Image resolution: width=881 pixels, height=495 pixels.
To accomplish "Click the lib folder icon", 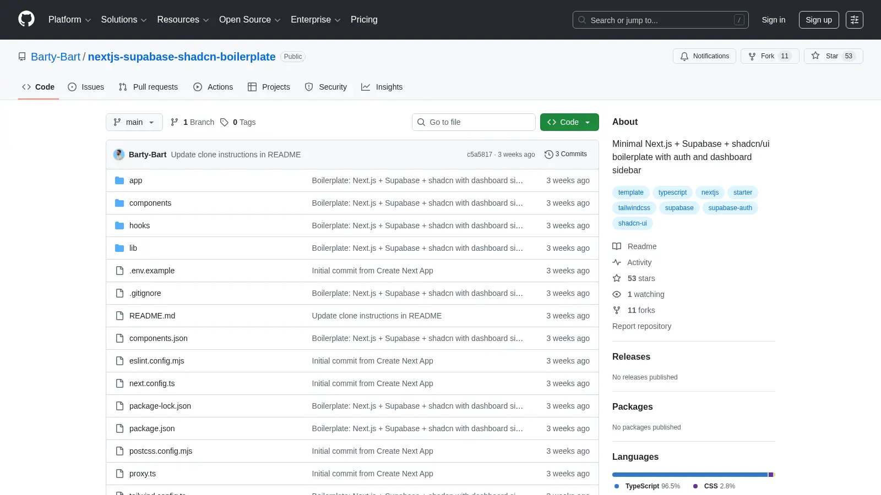I will click(119, 248).
